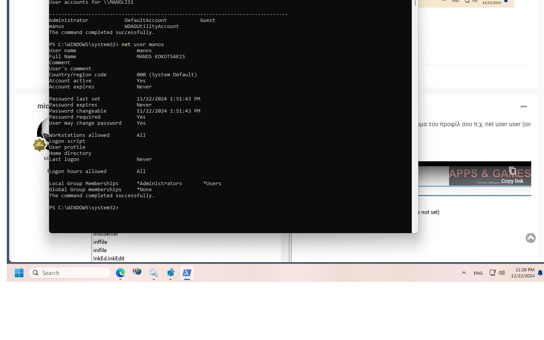Screen dimensions: 544x340
Task: Click the 'Account expires' Never value
Action: point(144,87)
